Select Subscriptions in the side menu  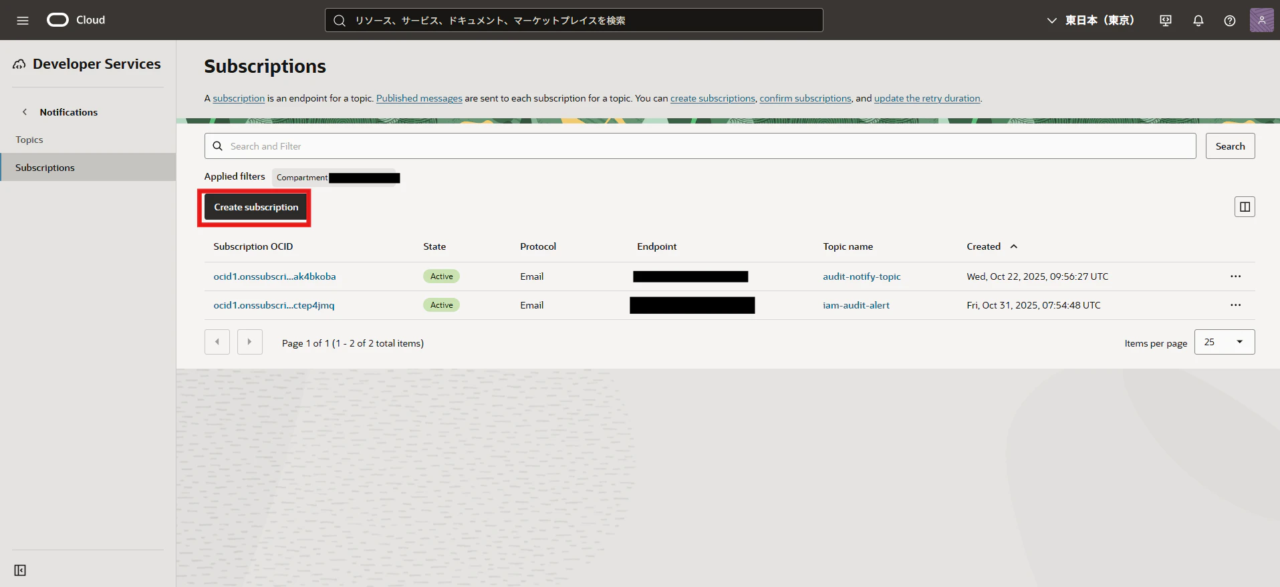tap(88, 168)
